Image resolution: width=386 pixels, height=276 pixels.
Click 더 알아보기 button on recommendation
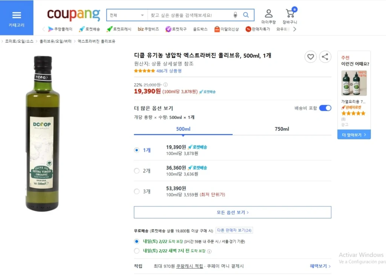coord(354,134)
